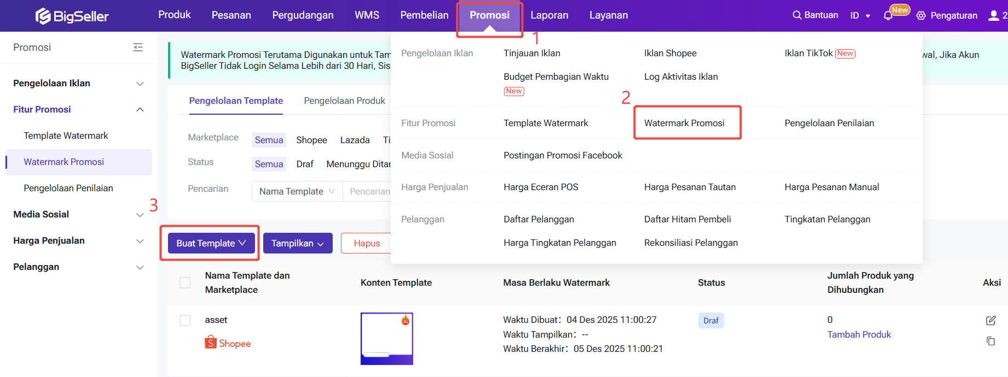Collapse the Promosi sidebar menu icon

coord(138,48)
